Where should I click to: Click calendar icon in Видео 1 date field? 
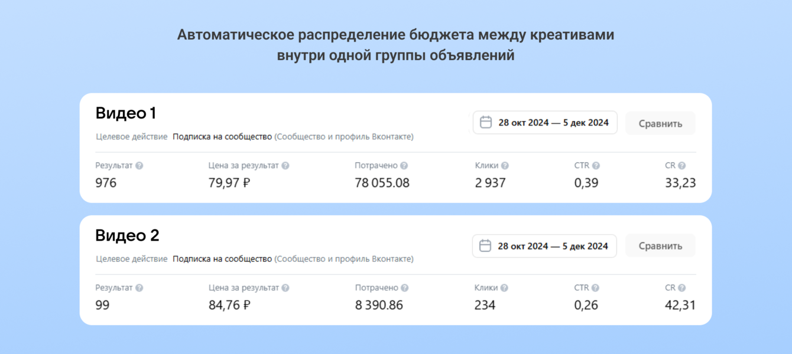point(486,123)
